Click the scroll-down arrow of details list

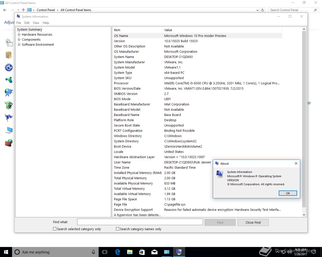pyautogui.click(x=304, y=215)
